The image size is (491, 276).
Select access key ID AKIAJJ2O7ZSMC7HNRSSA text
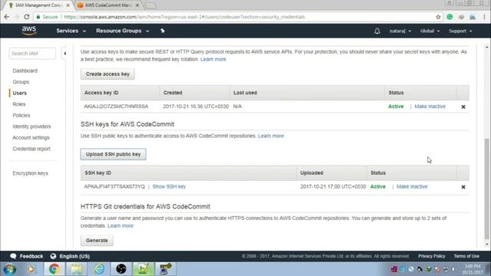(116, 107)
